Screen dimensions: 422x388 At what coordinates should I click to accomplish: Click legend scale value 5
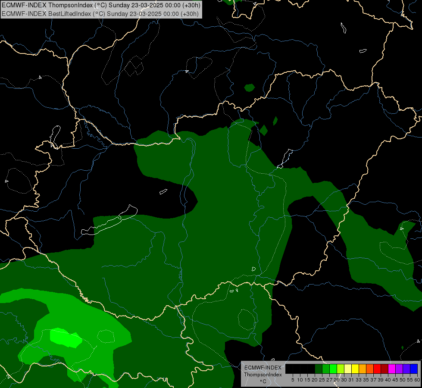coord(293,380)
